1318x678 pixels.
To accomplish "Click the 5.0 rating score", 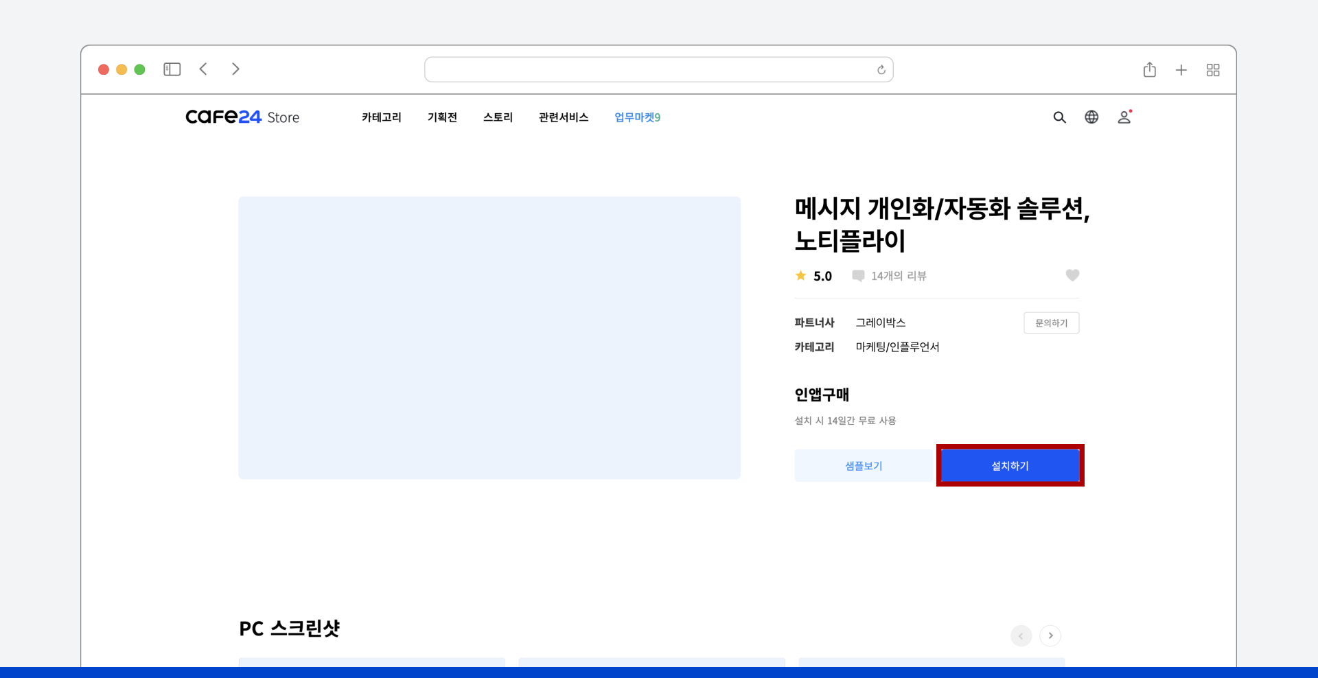I will (822, 276).
